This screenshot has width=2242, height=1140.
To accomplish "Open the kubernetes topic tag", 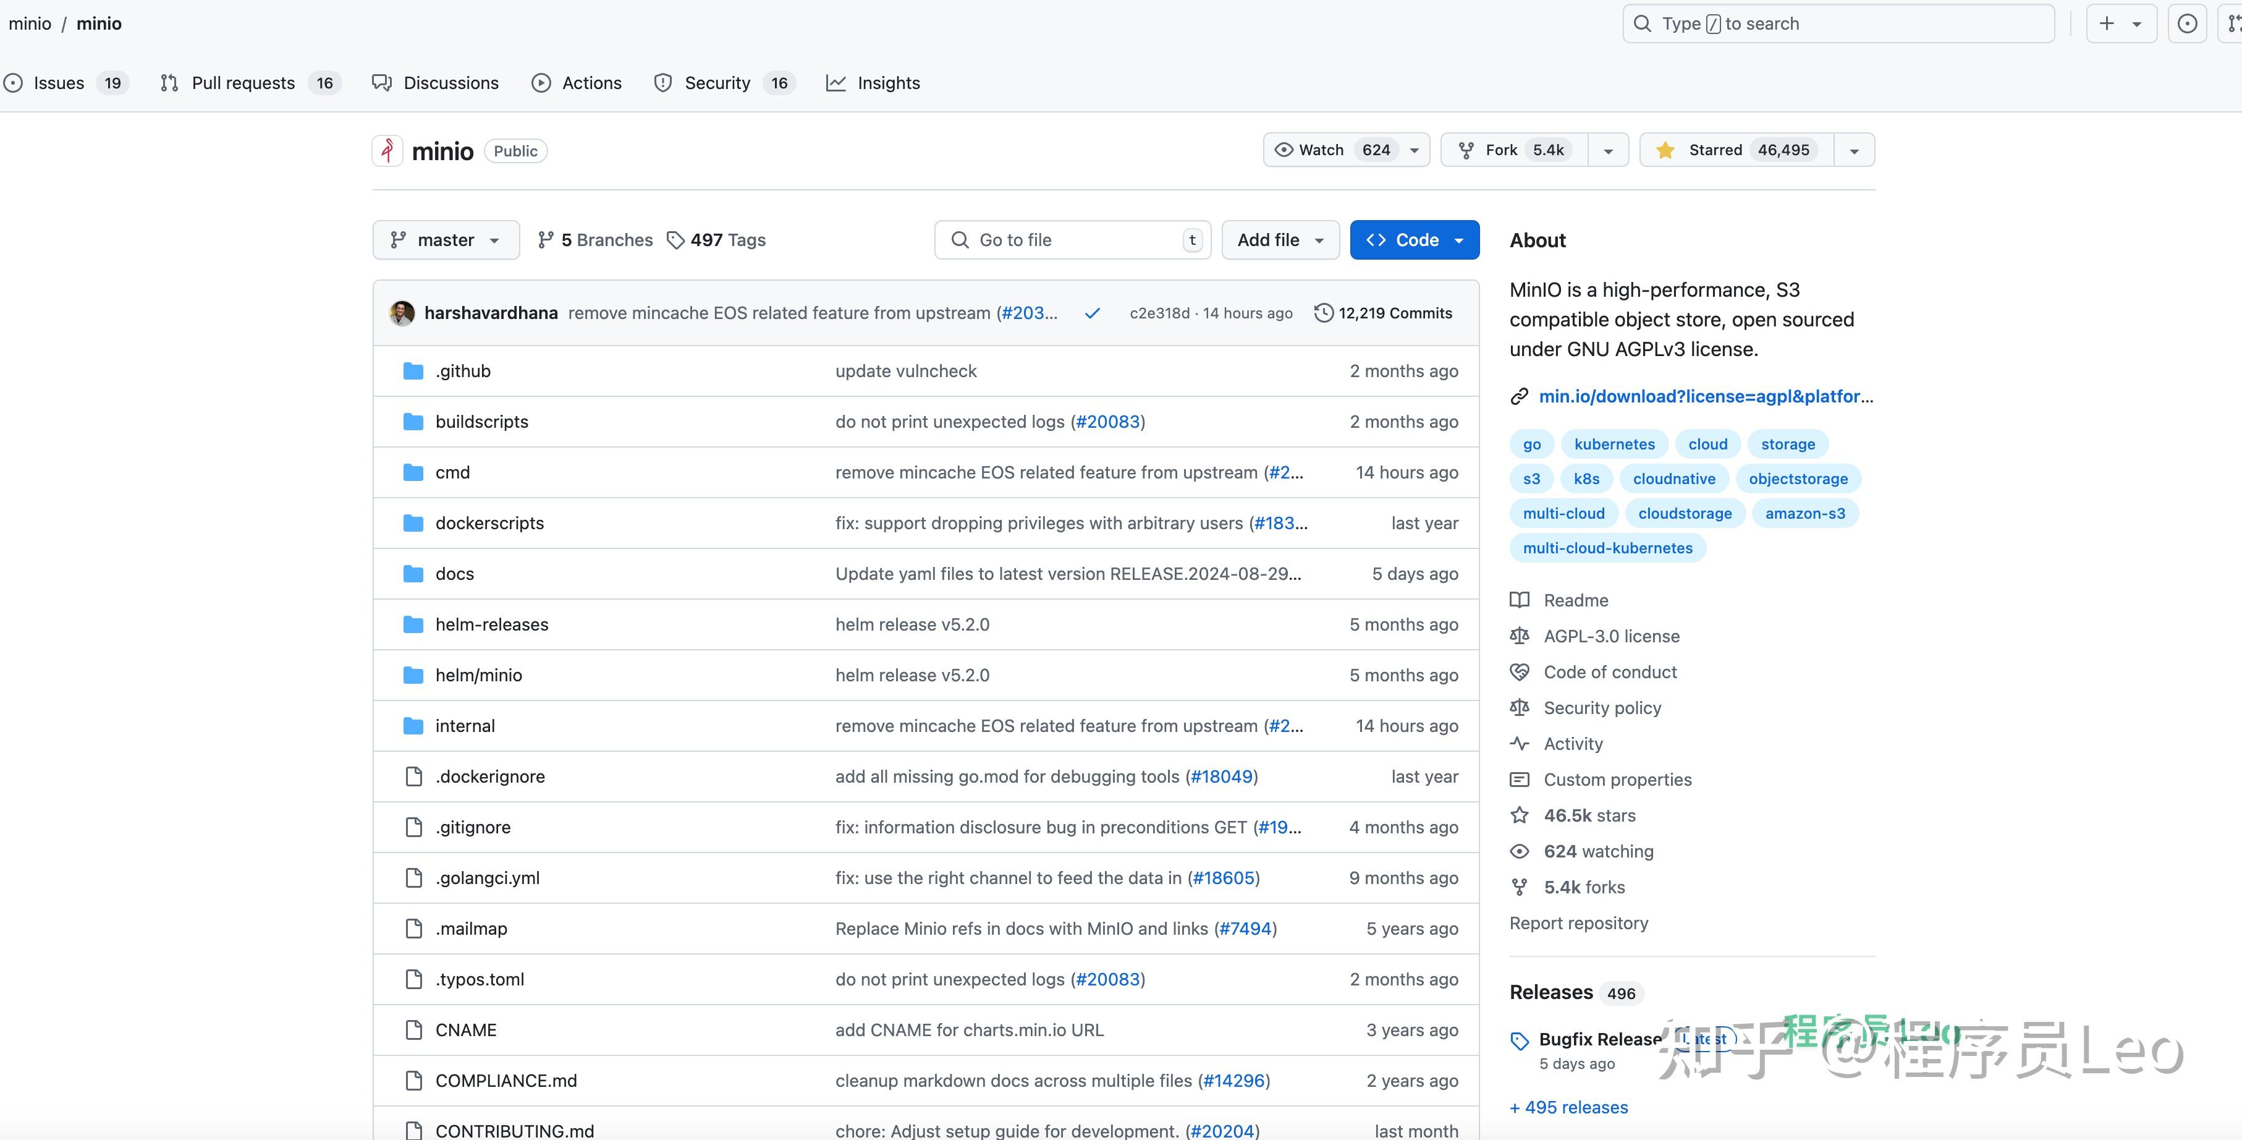I will [1614, 443].
